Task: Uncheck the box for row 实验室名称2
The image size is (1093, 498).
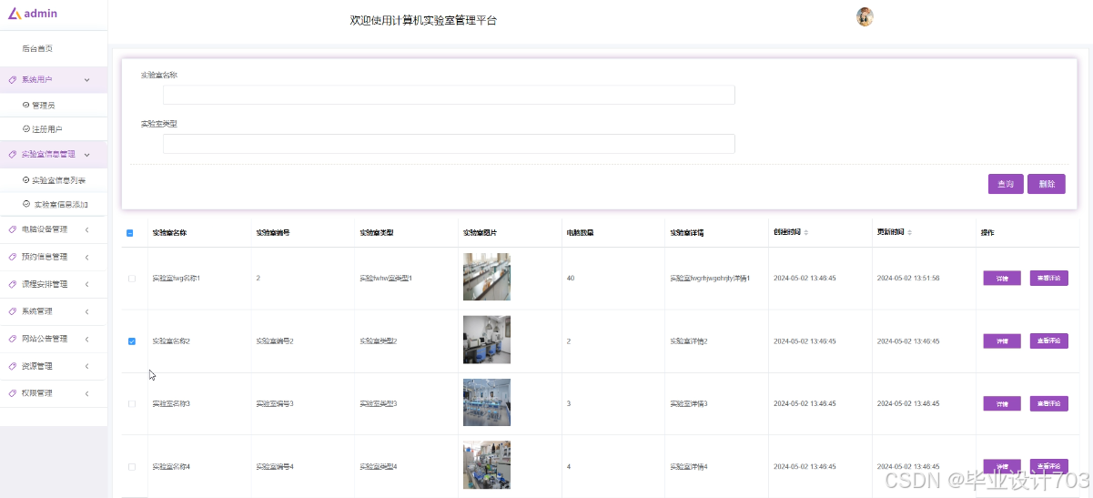Action: (132, 341)
